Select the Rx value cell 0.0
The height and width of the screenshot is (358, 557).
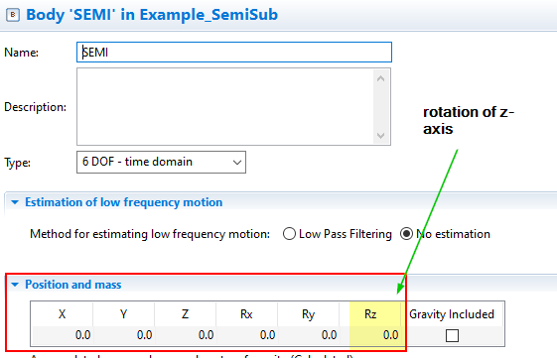pos(246,335)
